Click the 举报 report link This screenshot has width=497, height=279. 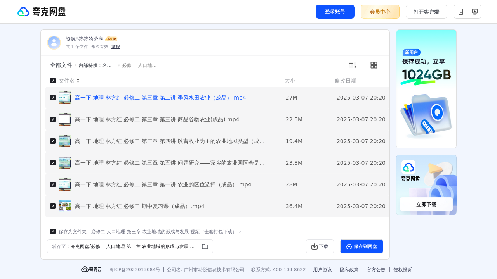(116, 46)
